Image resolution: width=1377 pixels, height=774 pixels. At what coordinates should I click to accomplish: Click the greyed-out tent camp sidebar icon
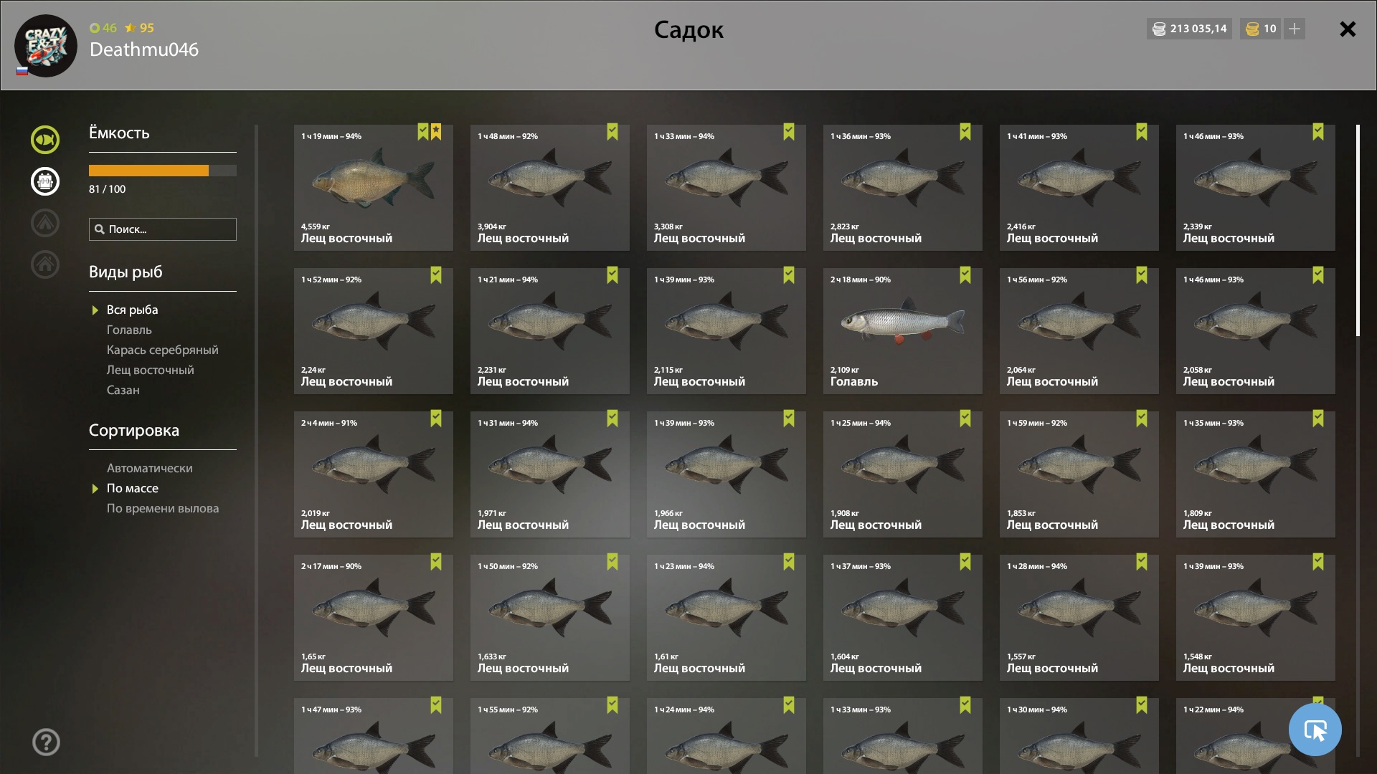point(45,223)
